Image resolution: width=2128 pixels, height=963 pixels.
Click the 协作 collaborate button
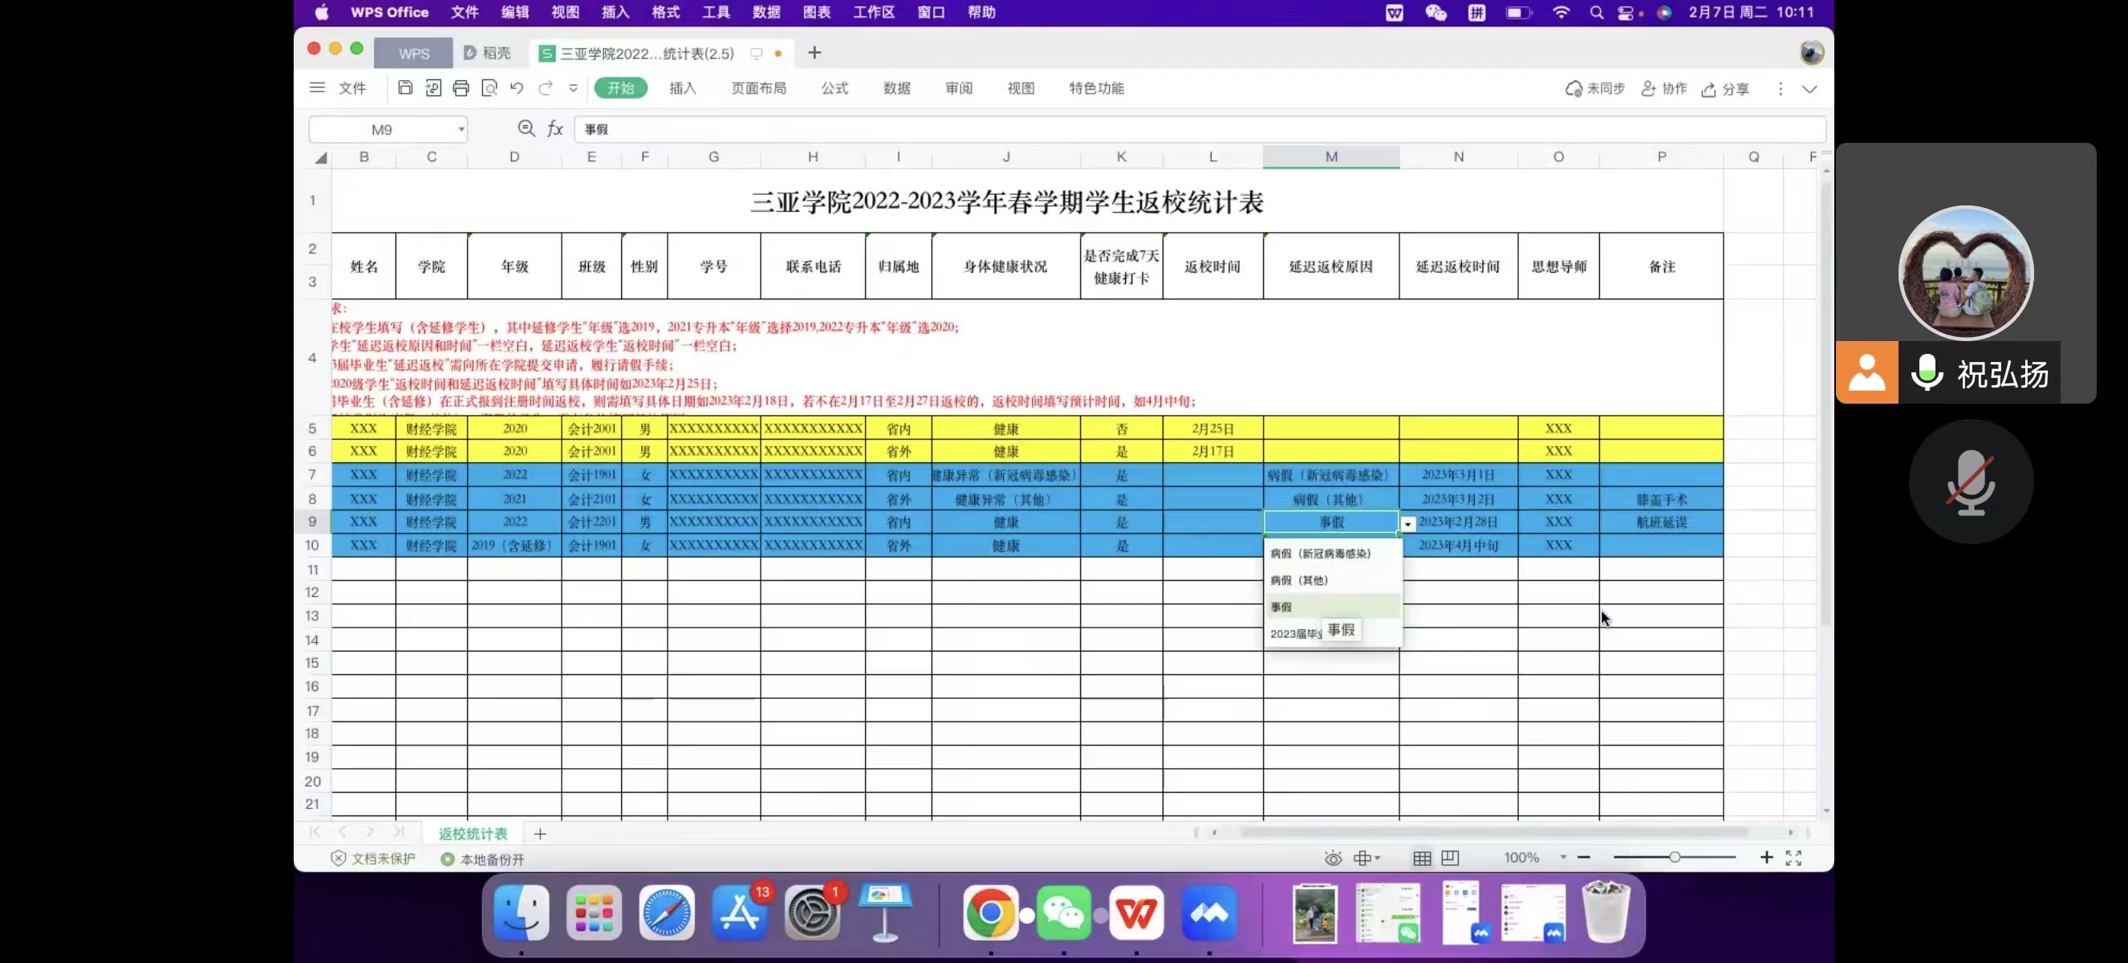[1663, 88]
